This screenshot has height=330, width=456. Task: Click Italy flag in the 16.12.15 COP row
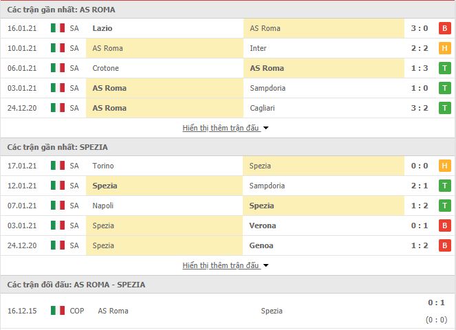pos(57,311)
